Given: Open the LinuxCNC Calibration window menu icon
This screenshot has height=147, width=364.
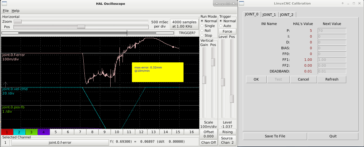Looking at the screenshot, I should [x=241, y=4].
